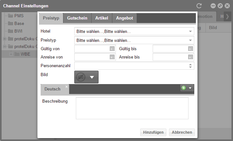The height and width of the screenshot is (141, 233).
Task: Open the Gültig bis calendar picker
Action: (190, 49)
